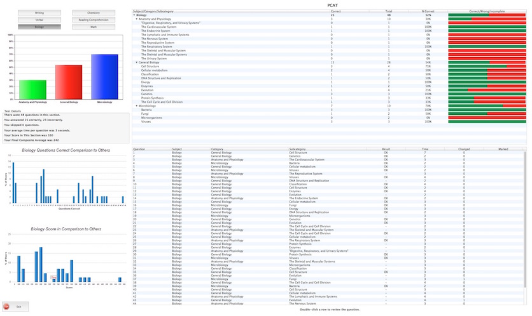The image size is (532, 316).
Task: Select question 14 Endocrine System row
Action: (328, 198)
